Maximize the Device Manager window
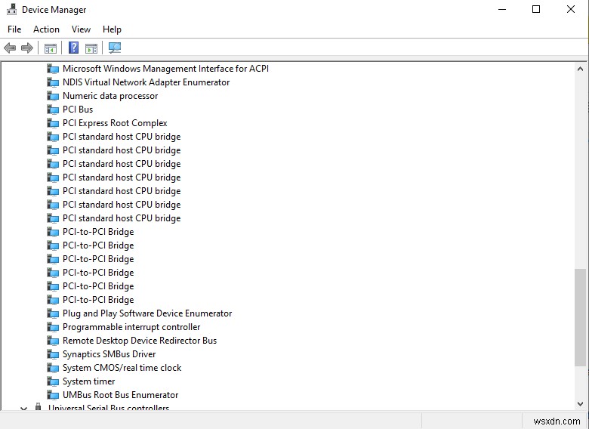This screenshot has width=589, height=429. (536, 9)
